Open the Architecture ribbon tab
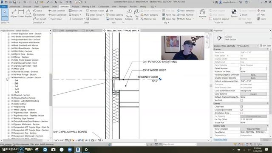272x153 pixels. click(x=14, y=7)
